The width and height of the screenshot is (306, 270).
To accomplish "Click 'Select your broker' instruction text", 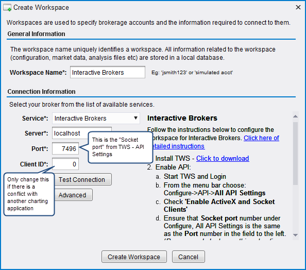I will click(x=82, y=105).
